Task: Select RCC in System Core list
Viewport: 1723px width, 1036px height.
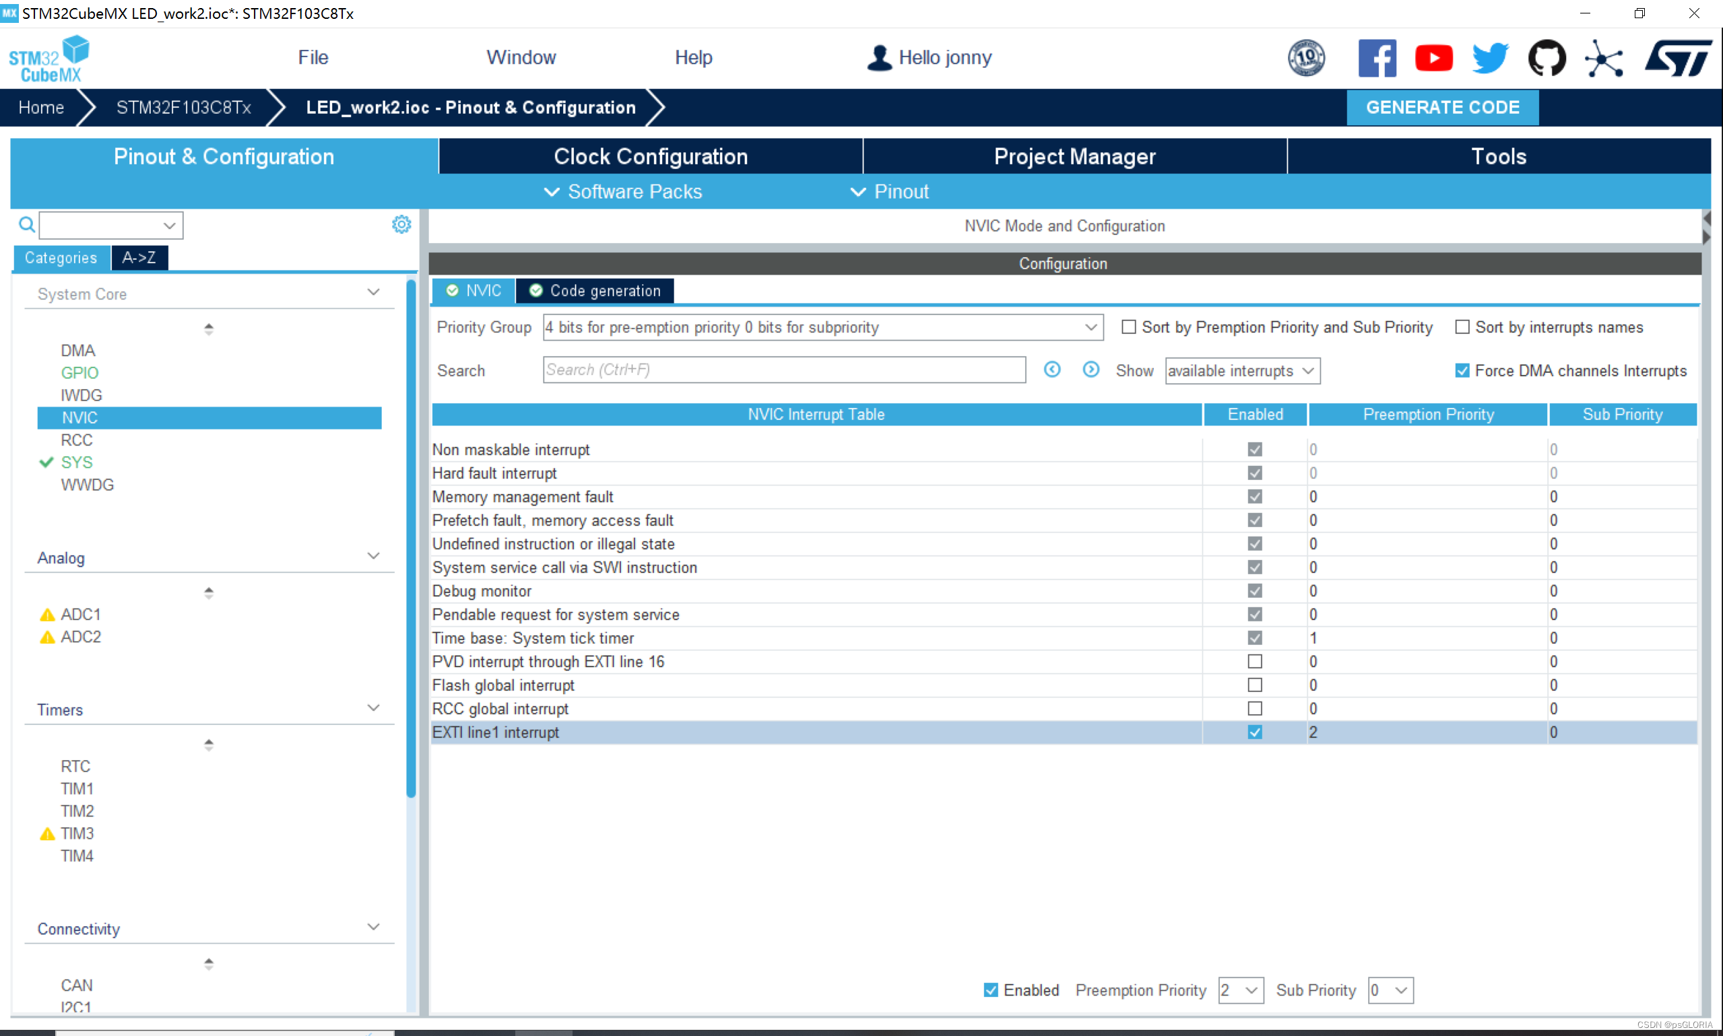Action: 77,440
